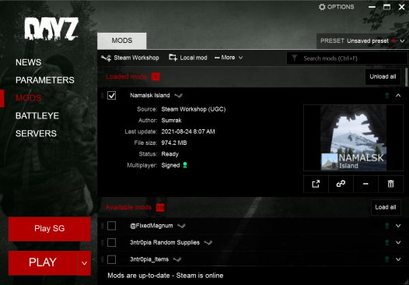Click the Play SG button
This screenshot has width=409, height=285.
point(49,229)
